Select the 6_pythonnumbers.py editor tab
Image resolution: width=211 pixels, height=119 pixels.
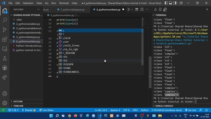point(108,10)
